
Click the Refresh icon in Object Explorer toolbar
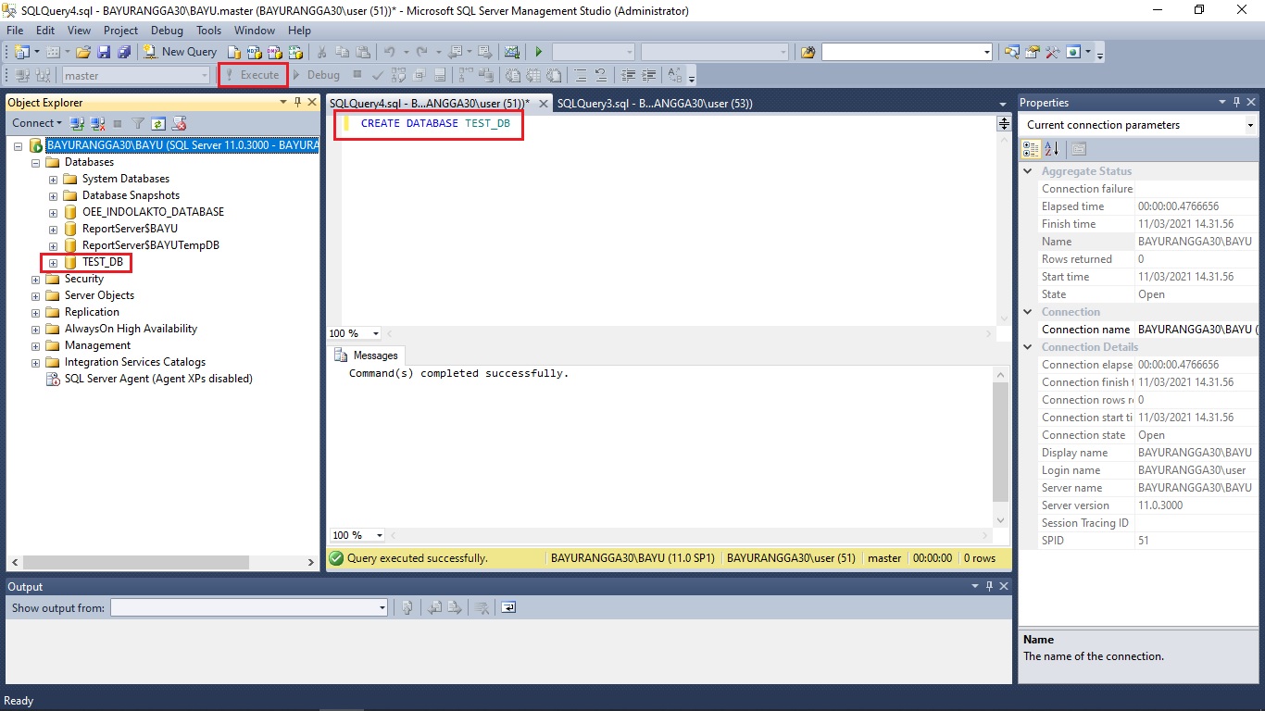157,122
